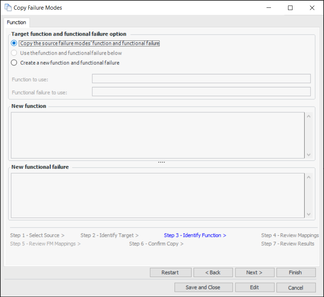Minimize the Copy Failure Modes window

click(269, 8)
